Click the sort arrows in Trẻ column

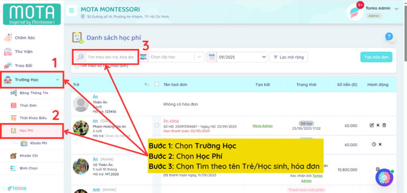(x=147, y=84)
